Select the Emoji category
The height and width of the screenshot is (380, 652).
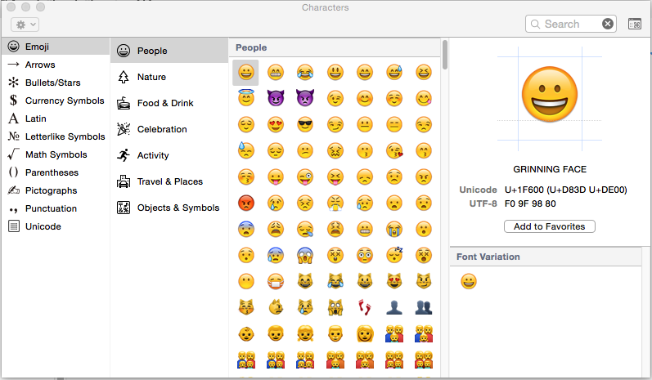[56, 47]
